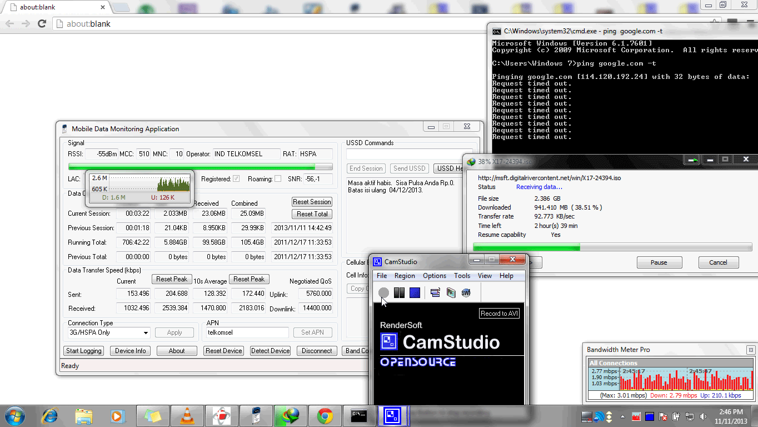Click Chrome reload button
This screenshot has width=758, height=427.
pyautogui.click(x=42, y=24)
